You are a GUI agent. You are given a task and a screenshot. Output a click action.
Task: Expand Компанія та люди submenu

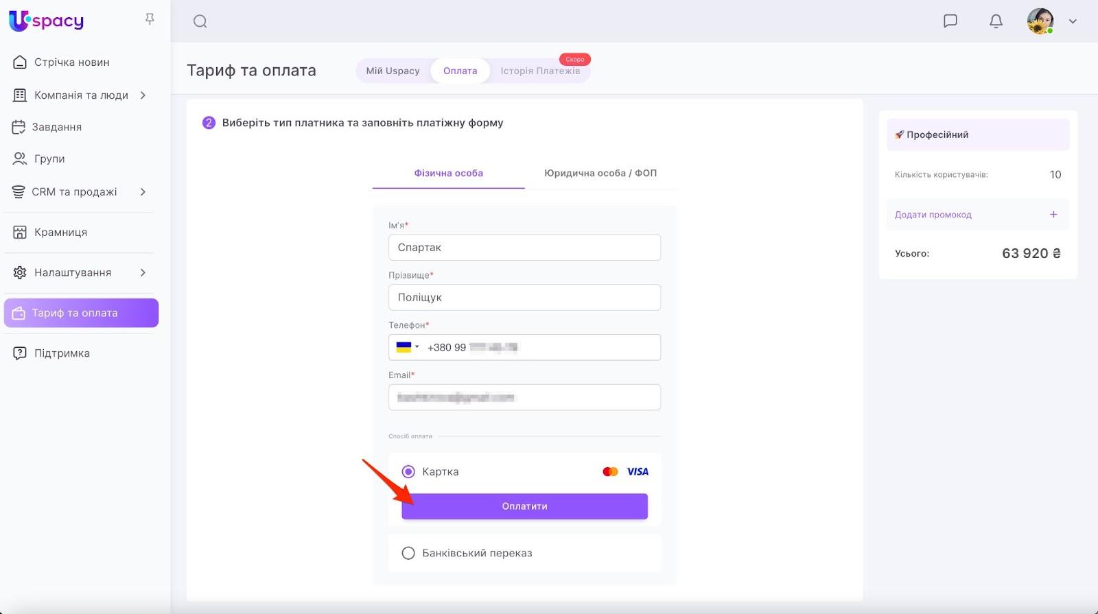pyautogui.click(x=143, y=95)
